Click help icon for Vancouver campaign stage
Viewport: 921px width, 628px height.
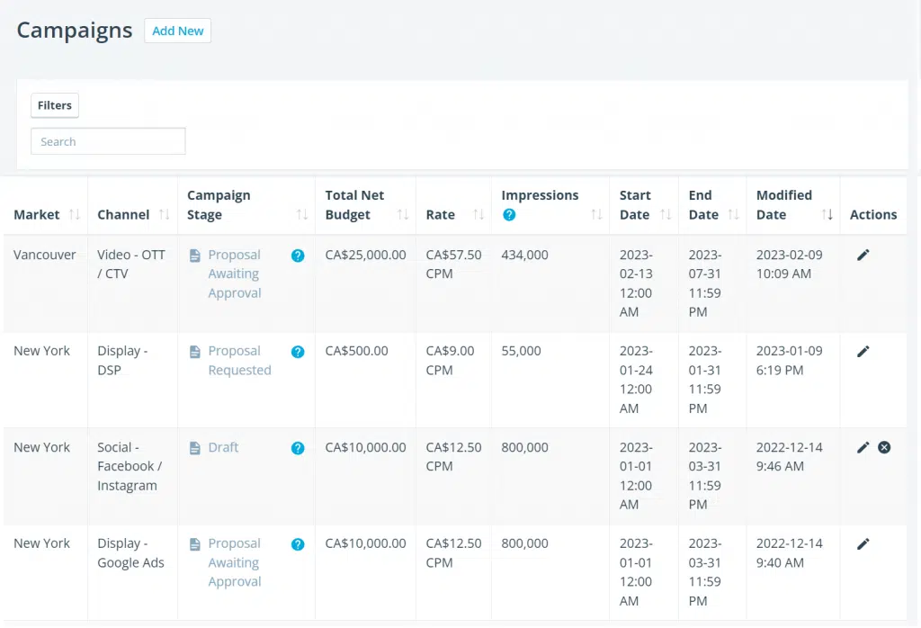click(x=298, y=256)
